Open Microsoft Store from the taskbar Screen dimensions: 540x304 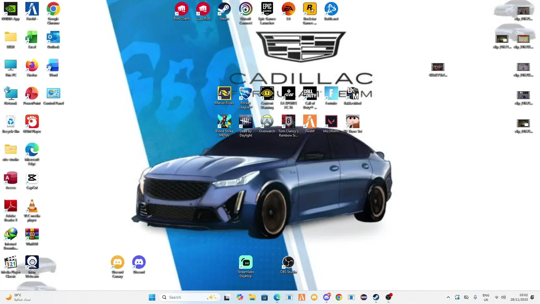point(265,297)
